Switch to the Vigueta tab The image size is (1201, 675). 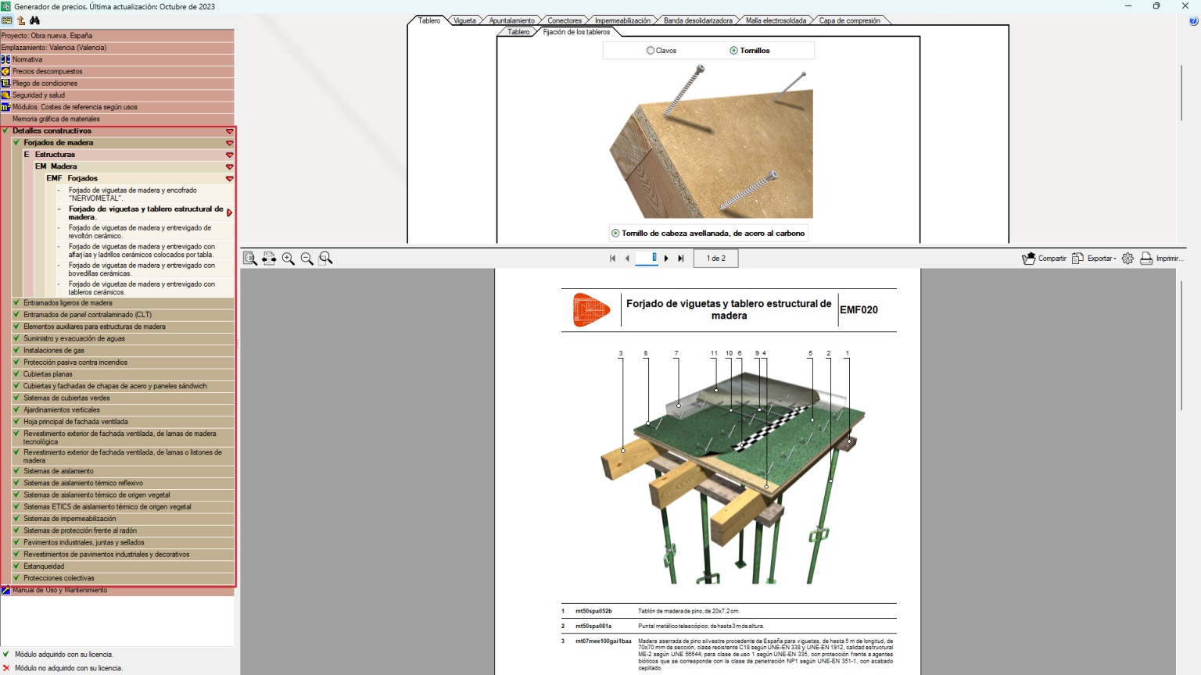(464, 21)
